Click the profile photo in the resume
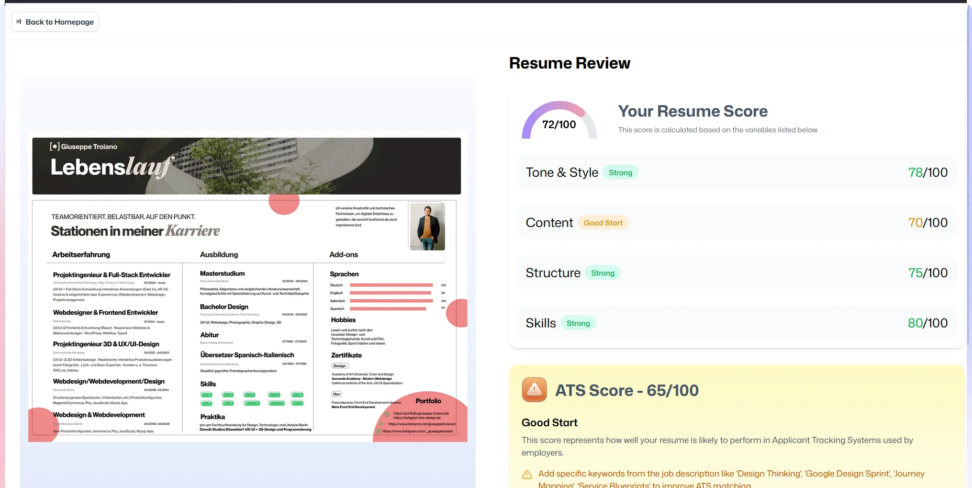Image resolution: width=972 pixels, height=488 pixels. click(427, 226)
